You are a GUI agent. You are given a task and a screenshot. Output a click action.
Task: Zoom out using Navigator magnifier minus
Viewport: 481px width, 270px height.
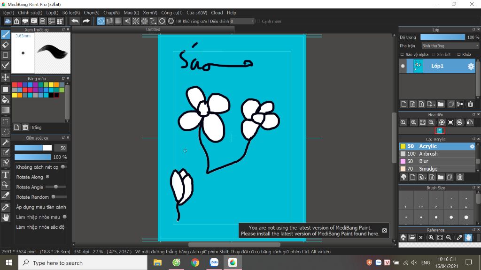click(x=431, y=122)
